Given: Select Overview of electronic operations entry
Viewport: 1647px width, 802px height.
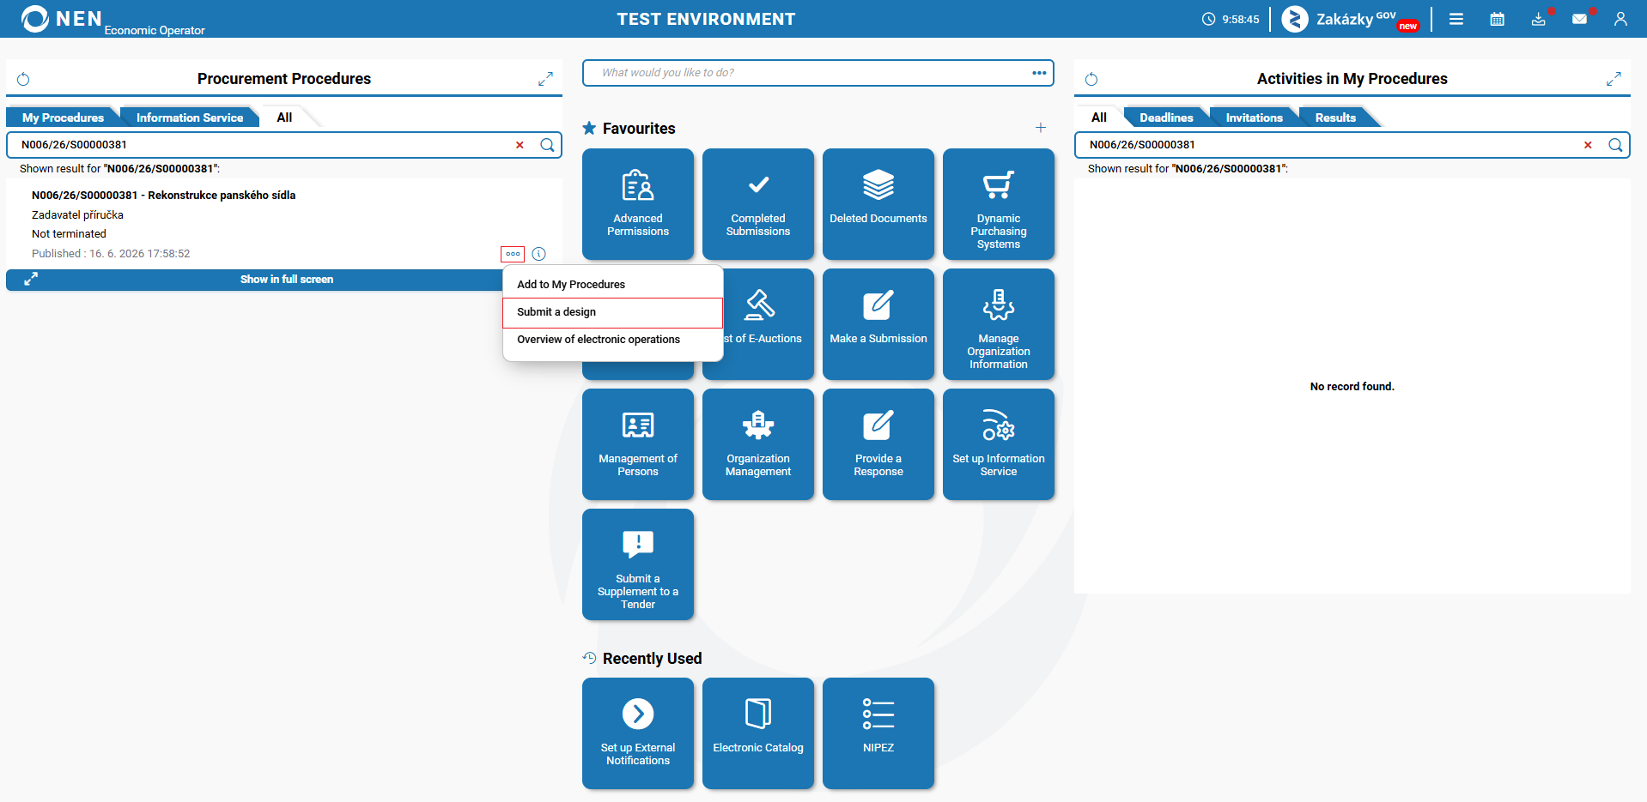Looking at the screenshot, I should coord(613,340).
